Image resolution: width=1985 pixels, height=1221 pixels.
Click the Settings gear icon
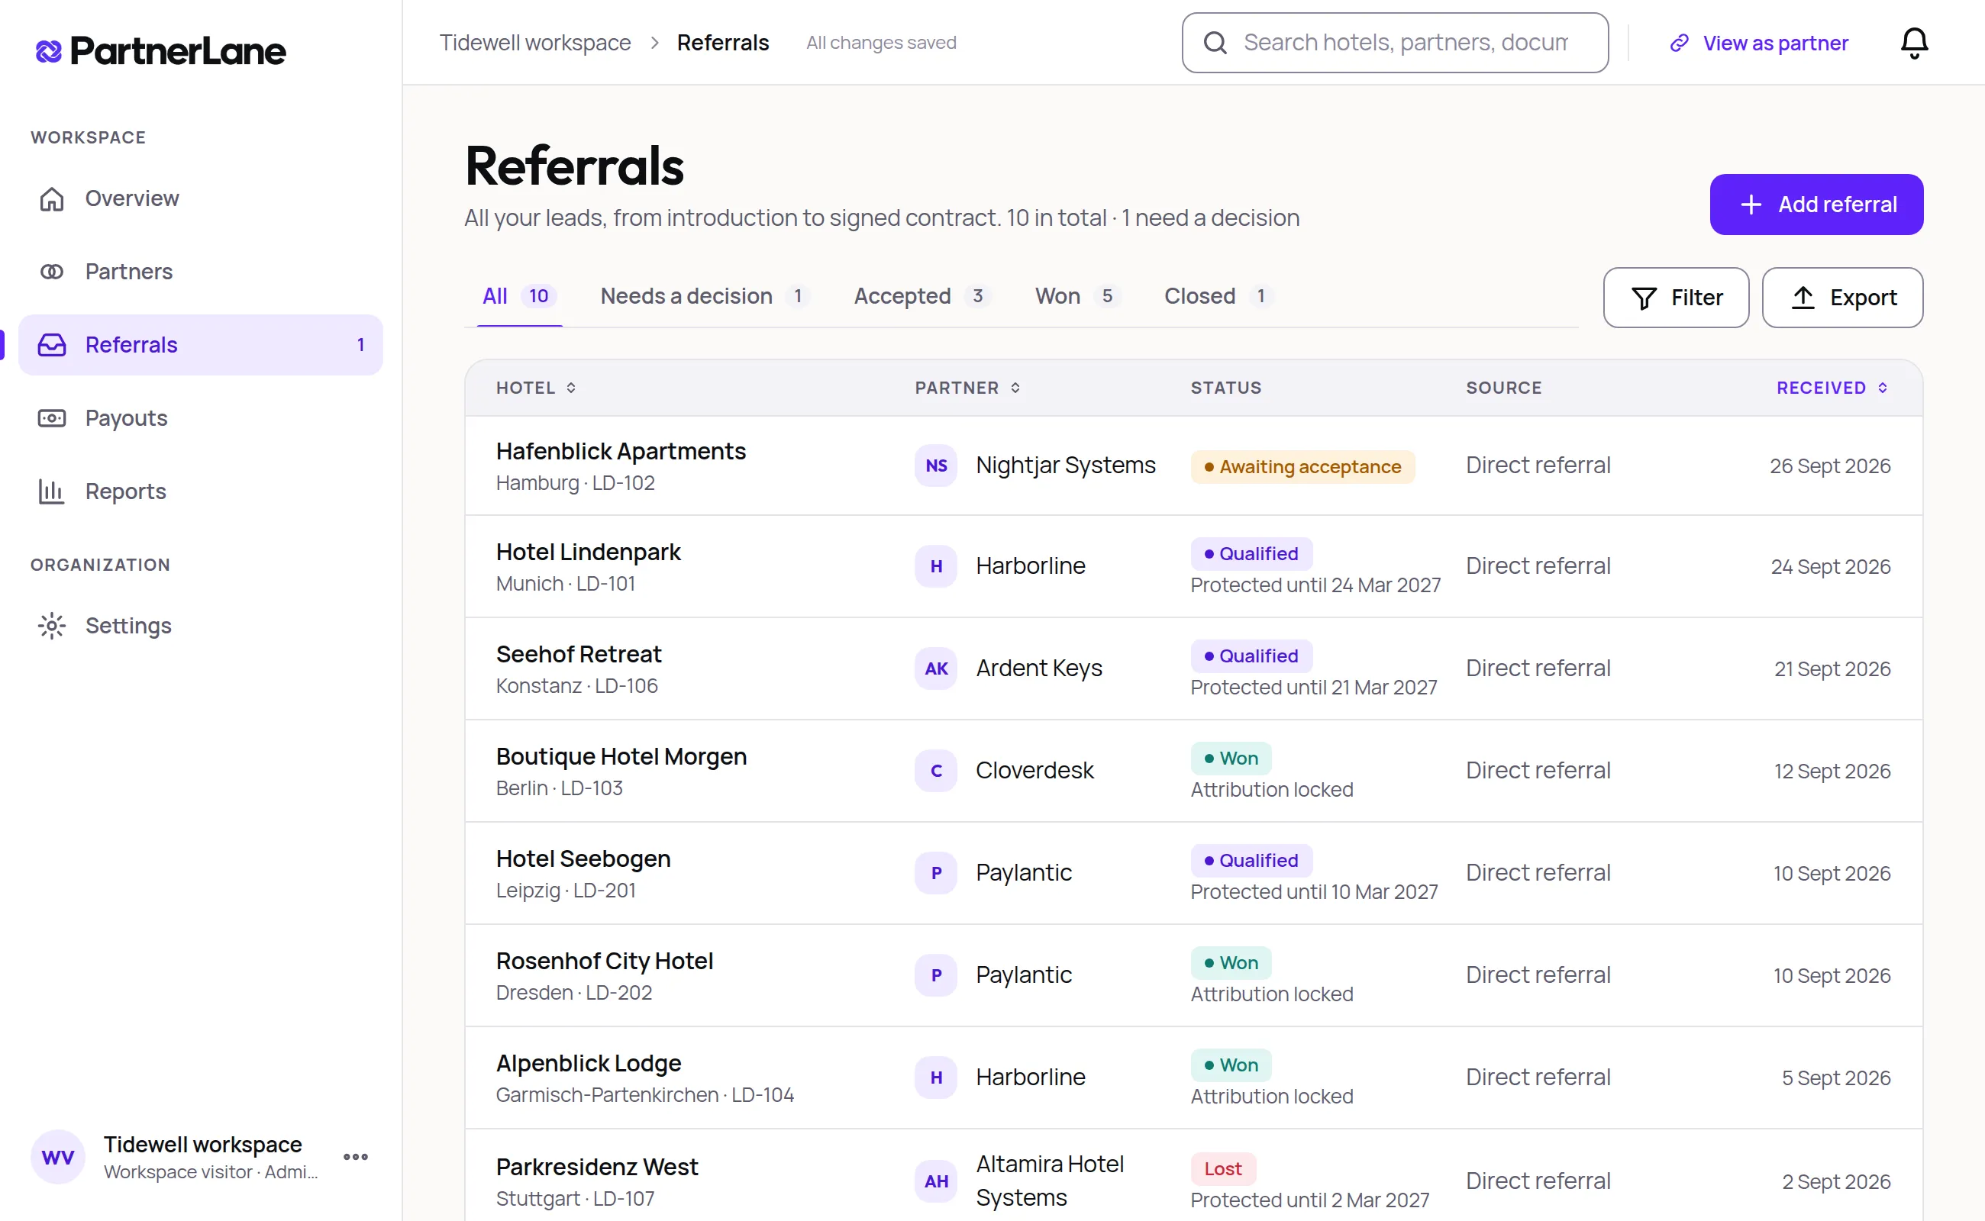[x=52, y=625]
